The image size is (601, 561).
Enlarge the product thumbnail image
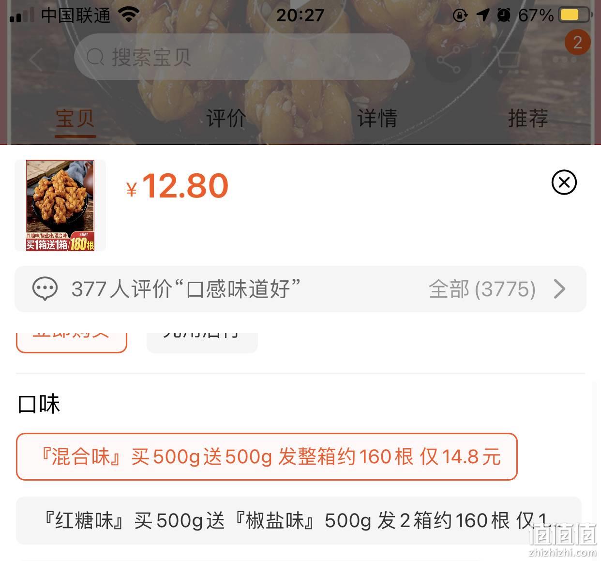point(60,205)
